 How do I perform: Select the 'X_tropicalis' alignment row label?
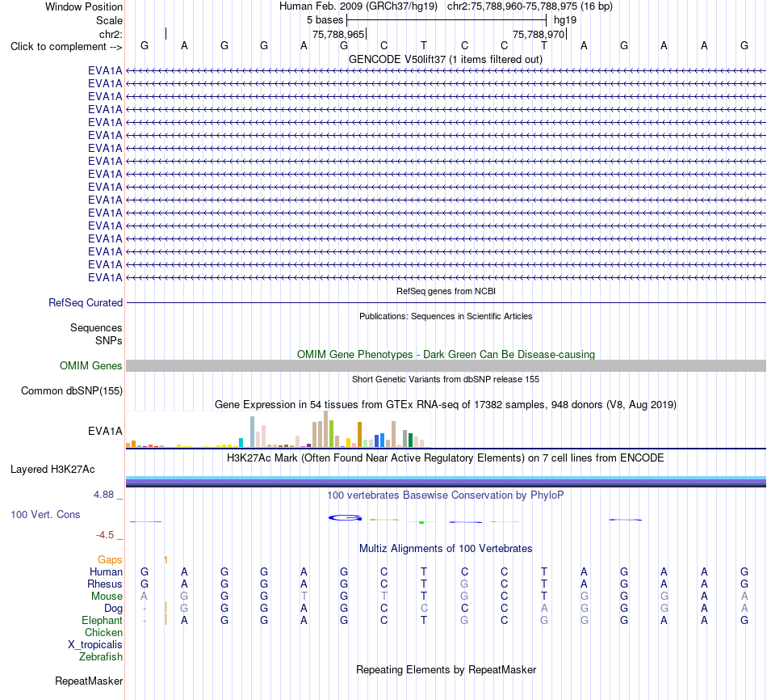(95, 645)
